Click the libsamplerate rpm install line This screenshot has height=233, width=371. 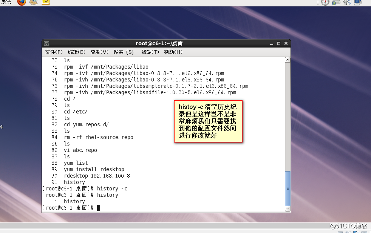click(156, 86)
